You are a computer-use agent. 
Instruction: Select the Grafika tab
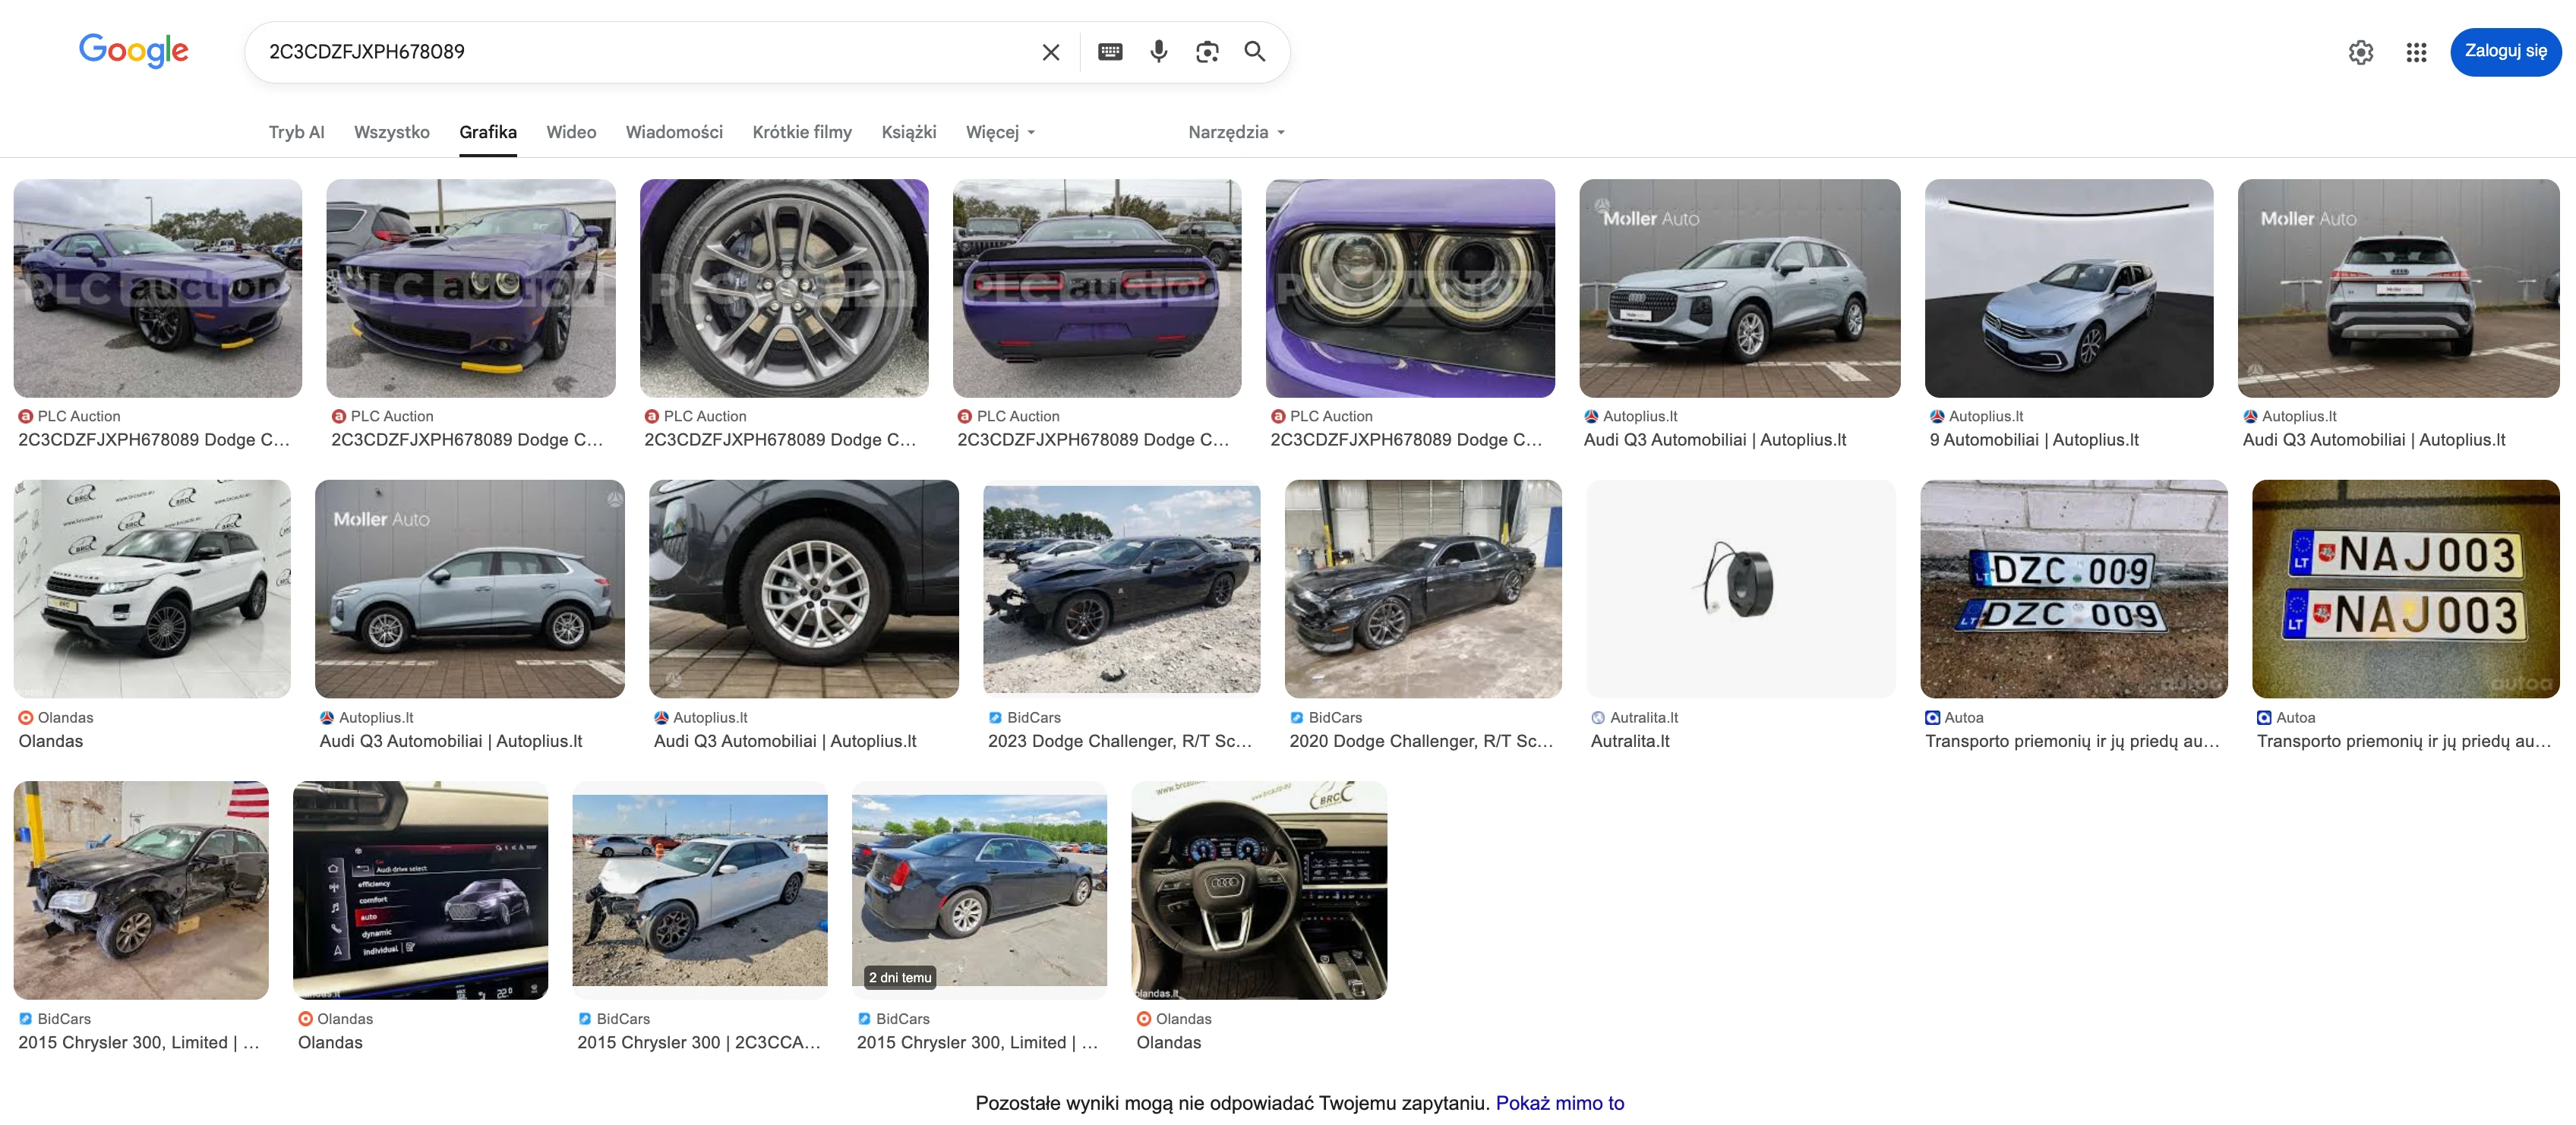pos(488,132)
